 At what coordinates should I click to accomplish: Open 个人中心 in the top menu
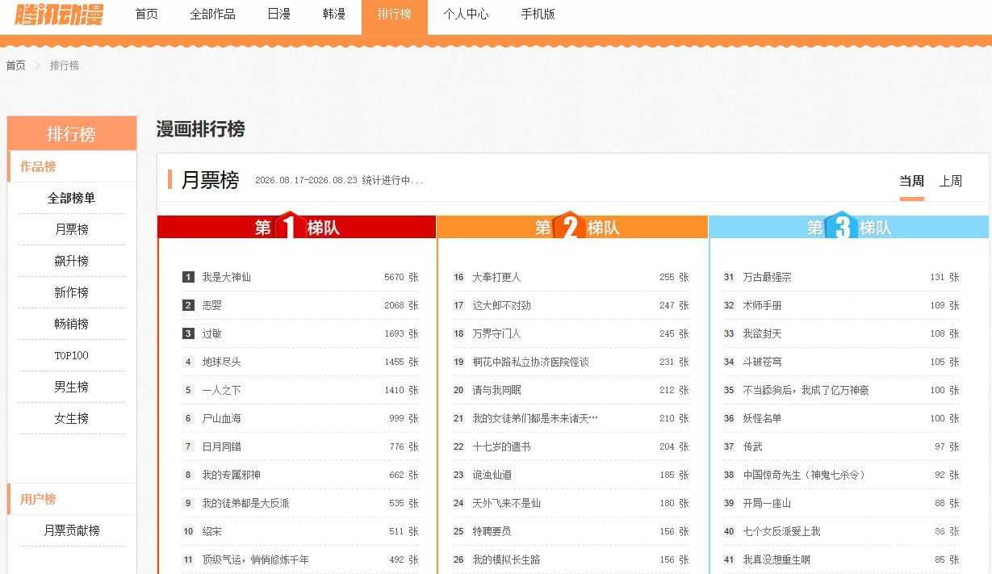[466, 15]
